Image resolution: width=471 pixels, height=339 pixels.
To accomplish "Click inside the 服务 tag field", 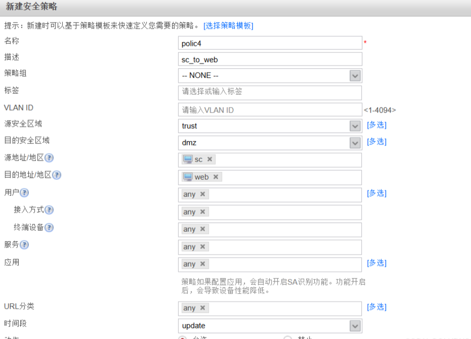I will 270,247.
